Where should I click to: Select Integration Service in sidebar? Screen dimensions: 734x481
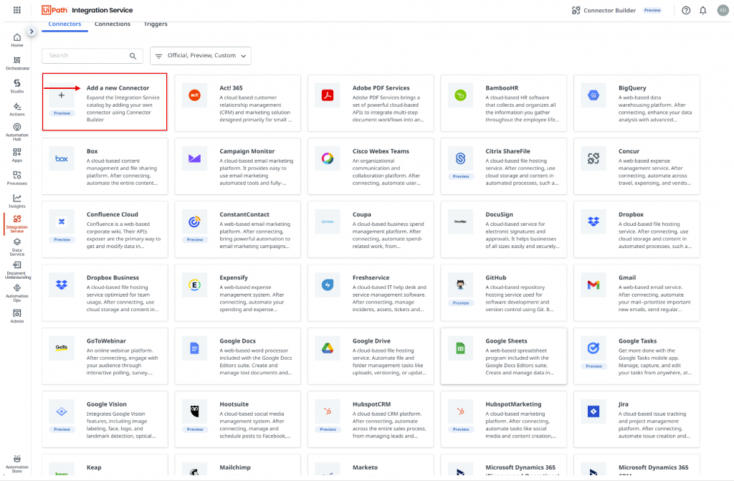pos(17,224)
